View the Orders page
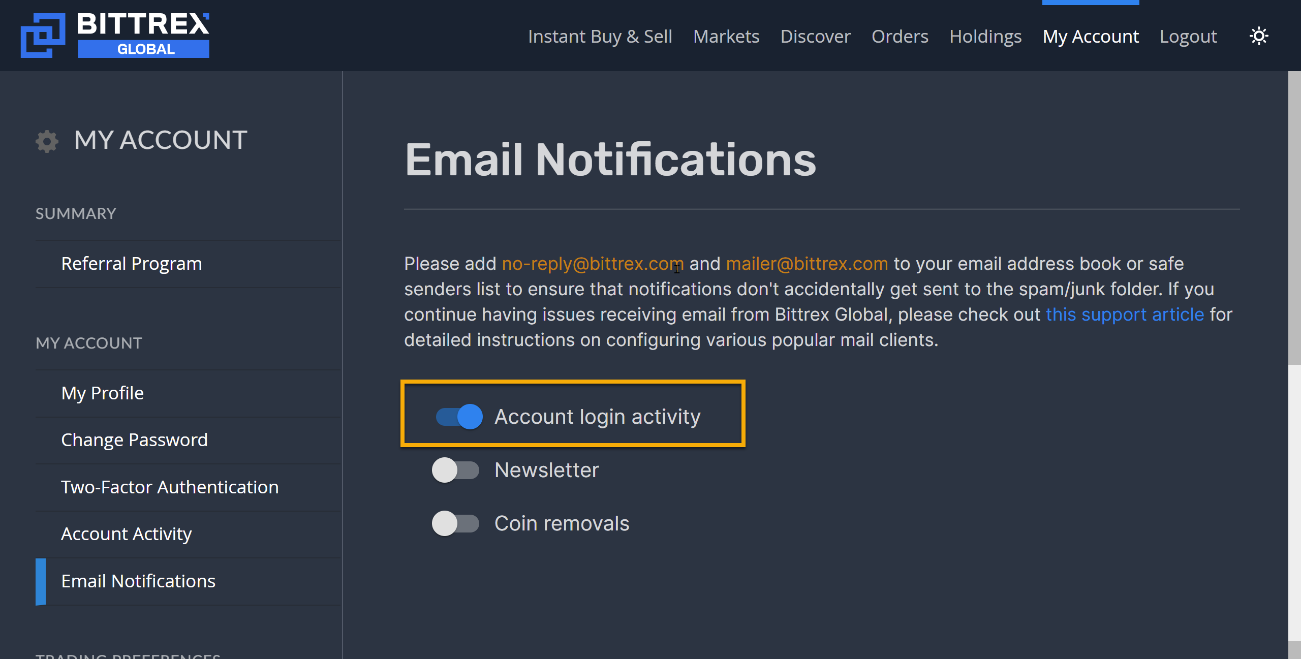The height and width of the screenshot is (659, 1301). pyautogui.click(x=900, y=37)
